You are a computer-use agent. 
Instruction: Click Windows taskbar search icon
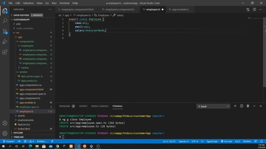pyautogui.click(x=10, y=146)
